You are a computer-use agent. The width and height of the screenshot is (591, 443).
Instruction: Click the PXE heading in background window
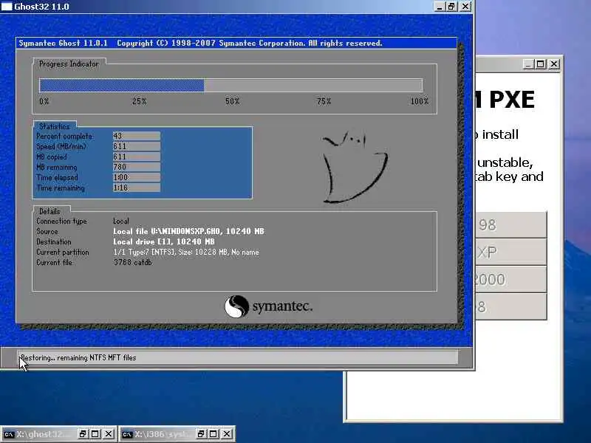click(x=511, y=100)
